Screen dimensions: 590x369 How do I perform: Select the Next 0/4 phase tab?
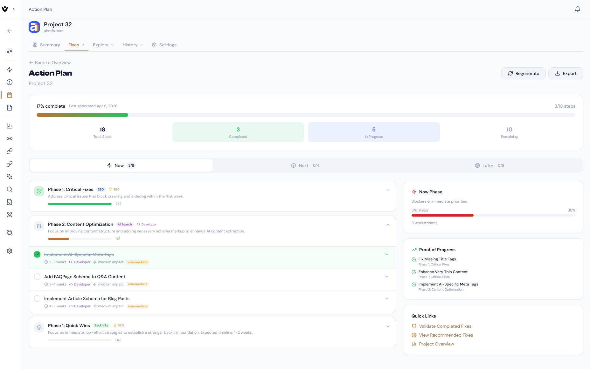coord(305,165)
